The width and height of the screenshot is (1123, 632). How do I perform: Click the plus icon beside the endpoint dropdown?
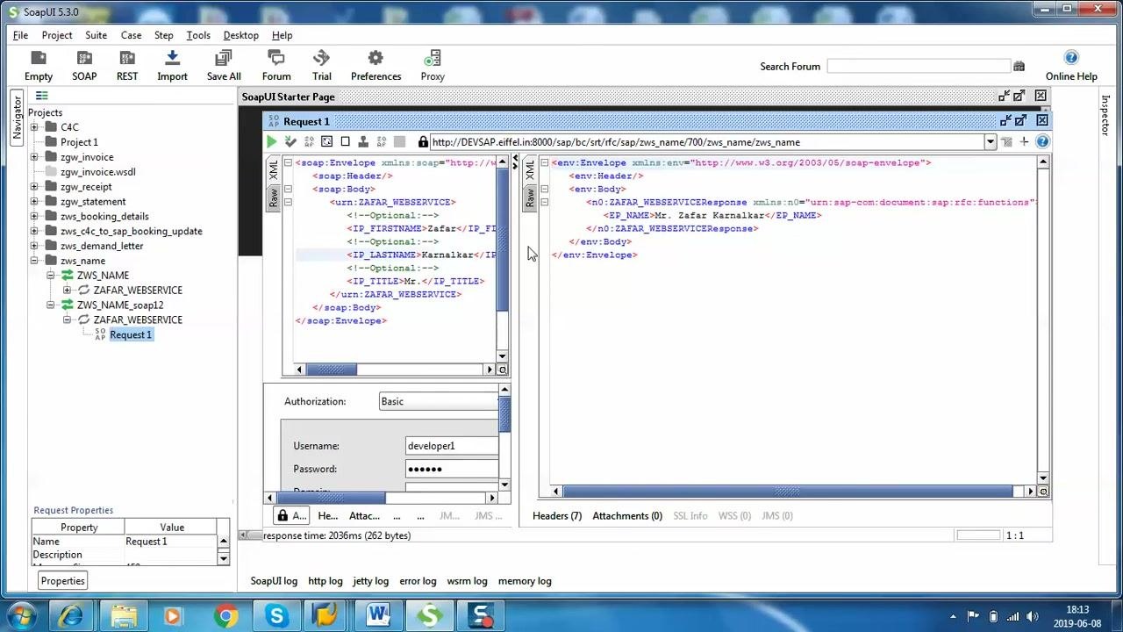(x=1024, y=141)
